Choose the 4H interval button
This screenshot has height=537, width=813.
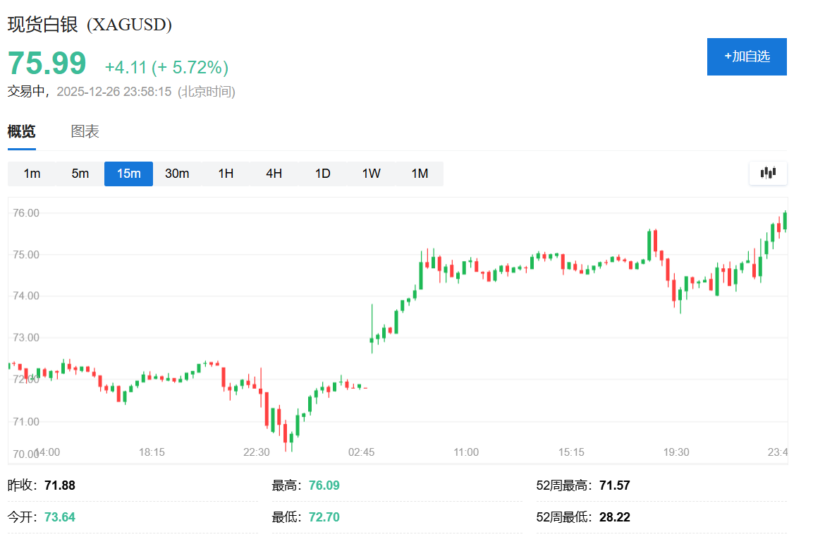(x=274, y=174)
